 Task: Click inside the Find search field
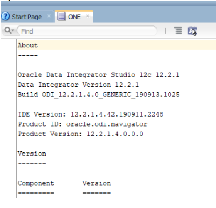point(87,31)
